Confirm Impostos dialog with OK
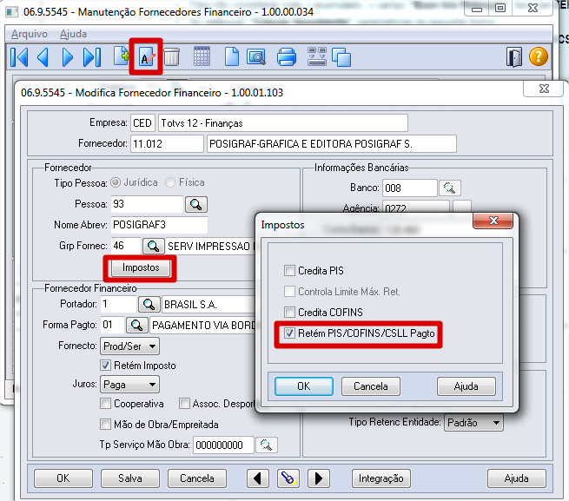This screenshot has height=501, width=569. [304, 386]
